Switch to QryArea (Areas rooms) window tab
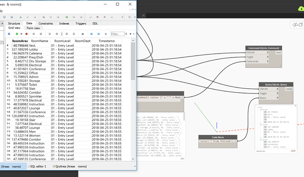Screen dimensions: 304x177 click(x=70, y=166)
